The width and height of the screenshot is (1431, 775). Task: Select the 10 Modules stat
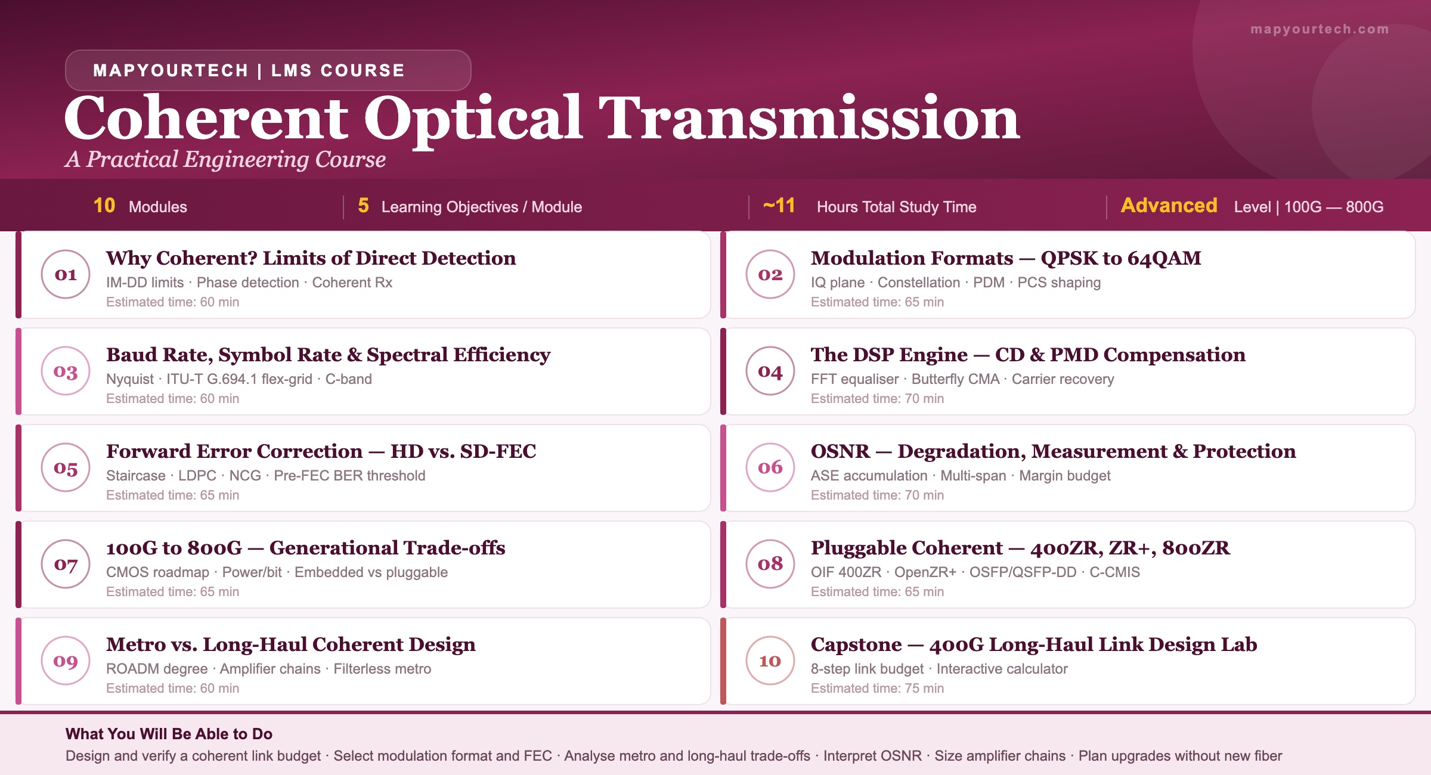coord(140,206)
